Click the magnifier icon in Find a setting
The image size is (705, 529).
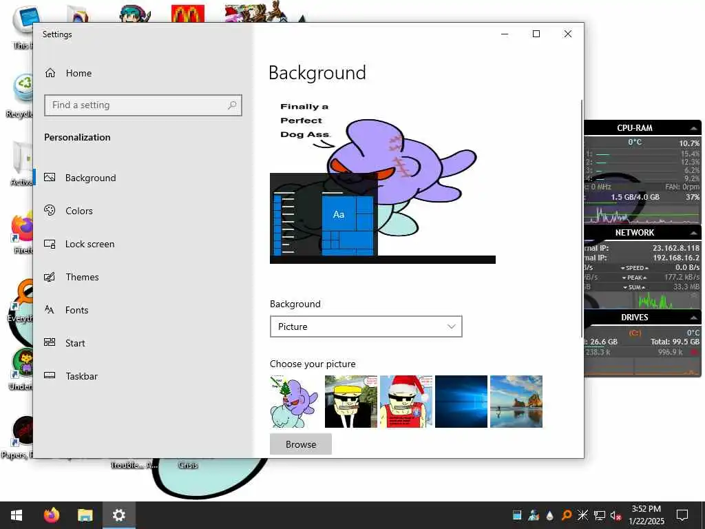click(x=232, y=105)
